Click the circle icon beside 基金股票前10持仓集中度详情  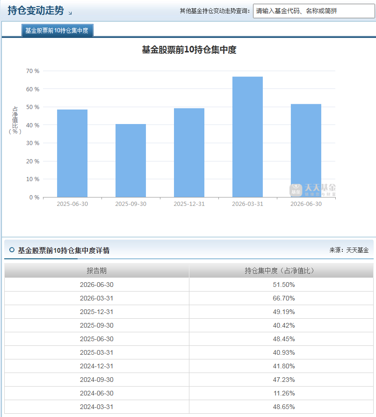pyautogui.click(x=12, y=250)
